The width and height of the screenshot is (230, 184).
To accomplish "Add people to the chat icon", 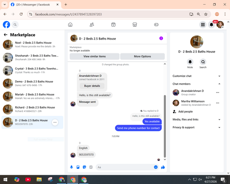I will (x=174, y=112).
